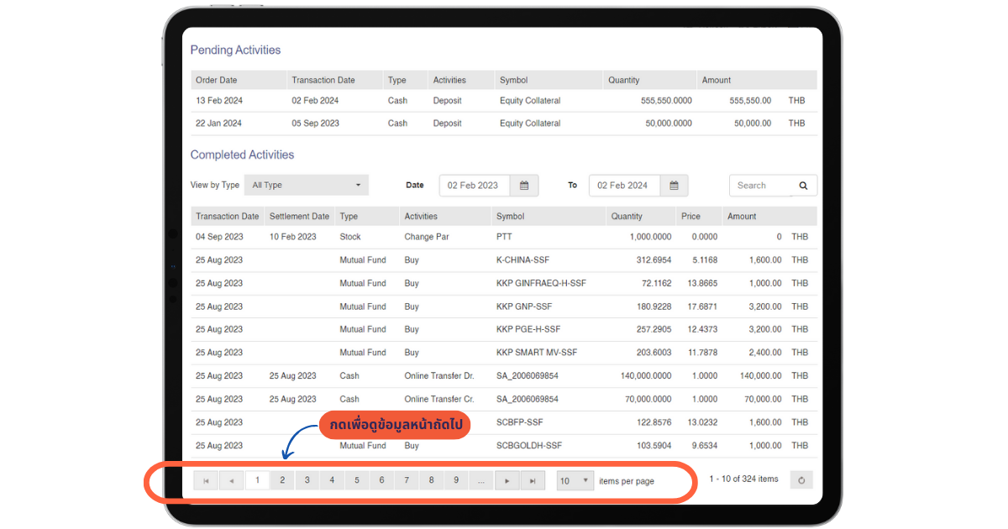1008x529 pixels.
Task: Sort by Transaction Date column header
Action: click(x=227, y=217)
